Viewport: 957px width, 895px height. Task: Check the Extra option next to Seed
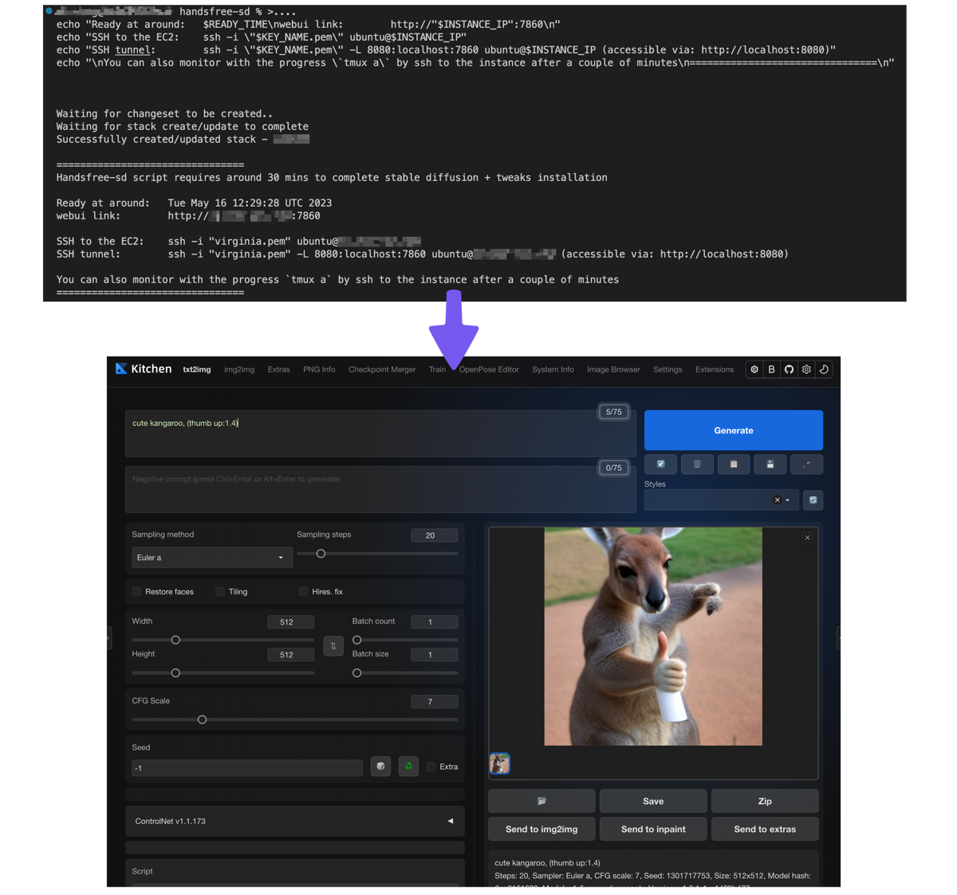[x=430, y=766]
